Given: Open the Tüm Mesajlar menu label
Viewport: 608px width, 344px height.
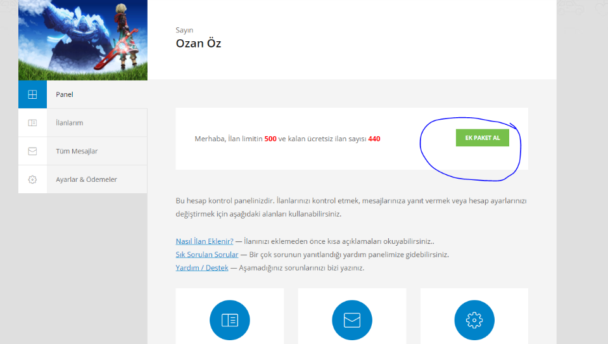Looking at the screenshot, I should [77, 151].
